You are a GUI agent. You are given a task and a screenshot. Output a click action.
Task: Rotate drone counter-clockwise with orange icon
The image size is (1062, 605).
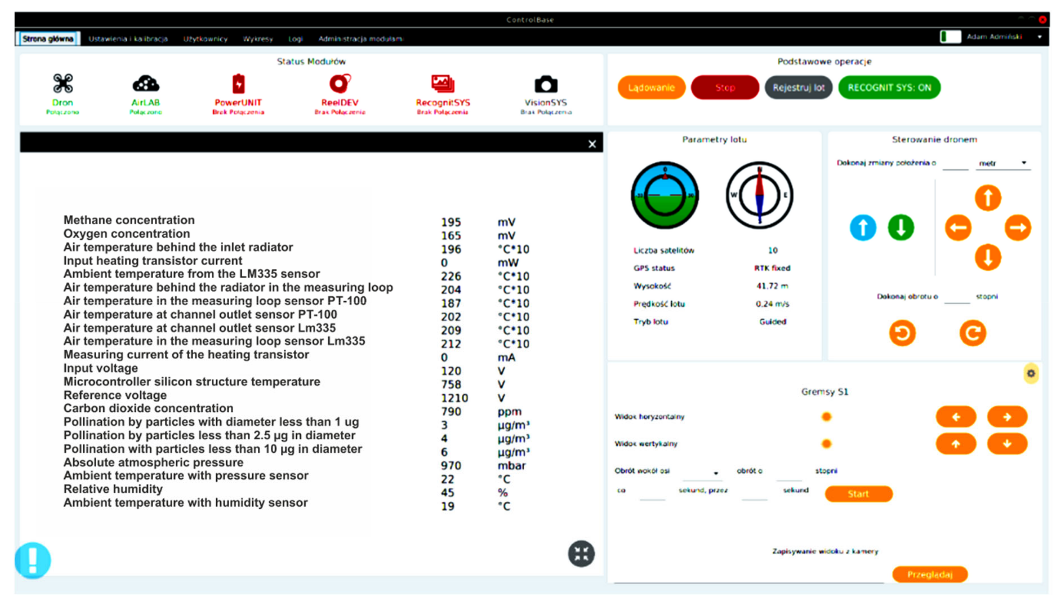pyautogui.click(x=902, y=333)
